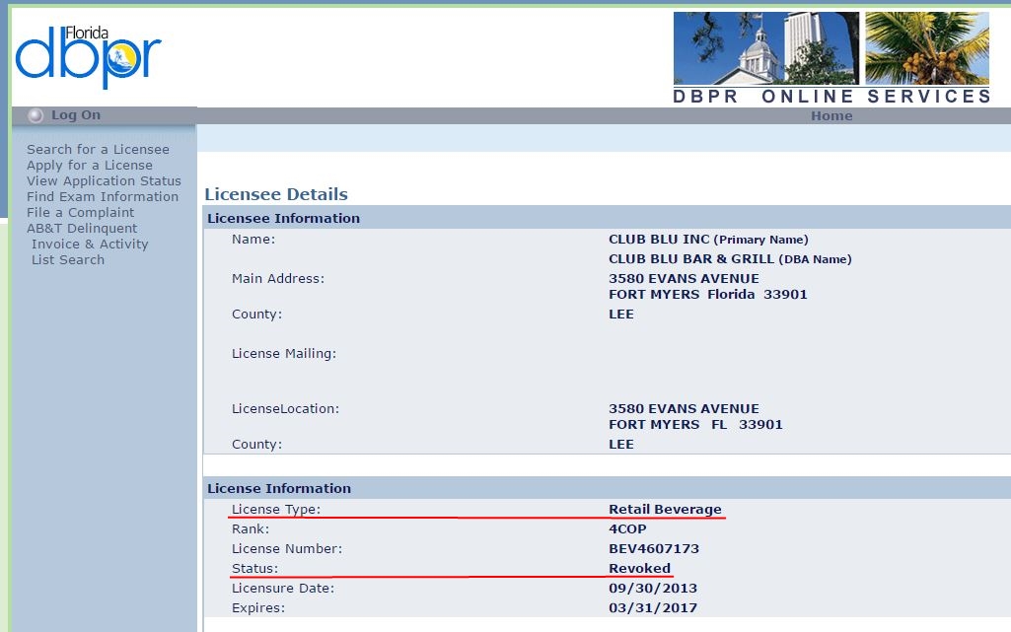Click the Rank label

tap(251, 528)
